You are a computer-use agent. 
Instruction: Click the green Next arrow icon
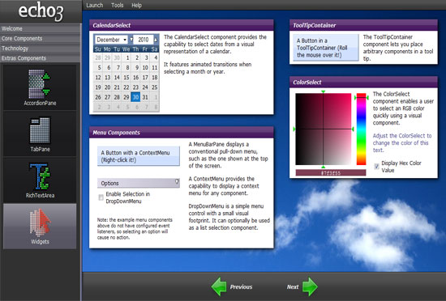click(x=310, y=286)
